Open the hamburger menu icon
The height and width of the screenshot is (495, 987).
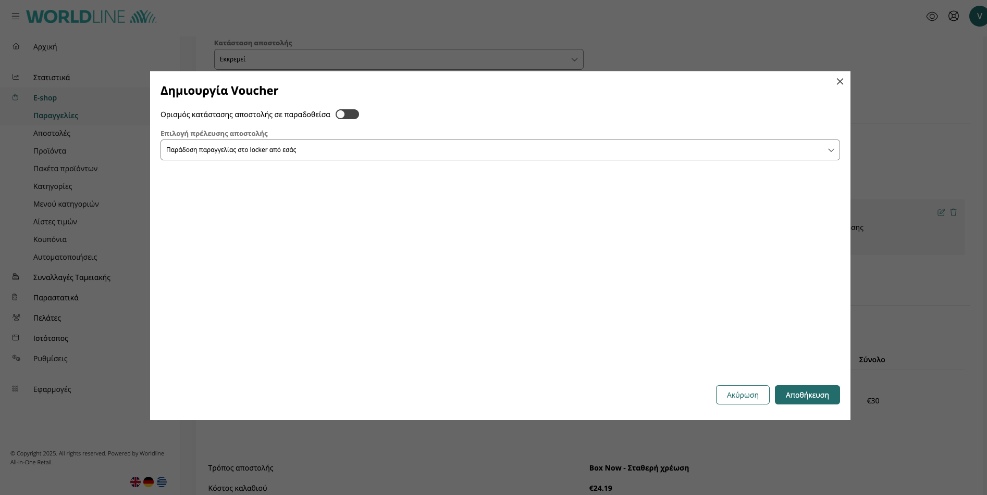16,17
